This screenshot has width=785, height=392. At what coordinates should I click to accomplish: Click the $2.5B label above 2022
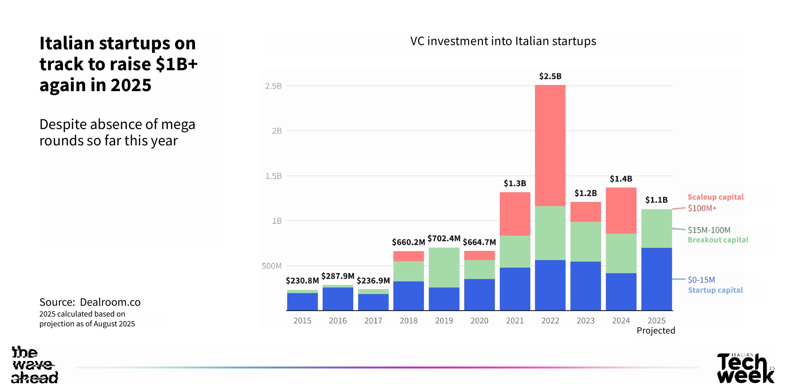click(x=550, y=76)
